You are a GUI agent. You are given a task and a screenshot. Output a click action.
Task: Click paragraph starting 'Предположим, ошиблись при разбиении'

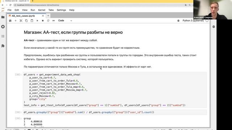(x=110, y=57)
